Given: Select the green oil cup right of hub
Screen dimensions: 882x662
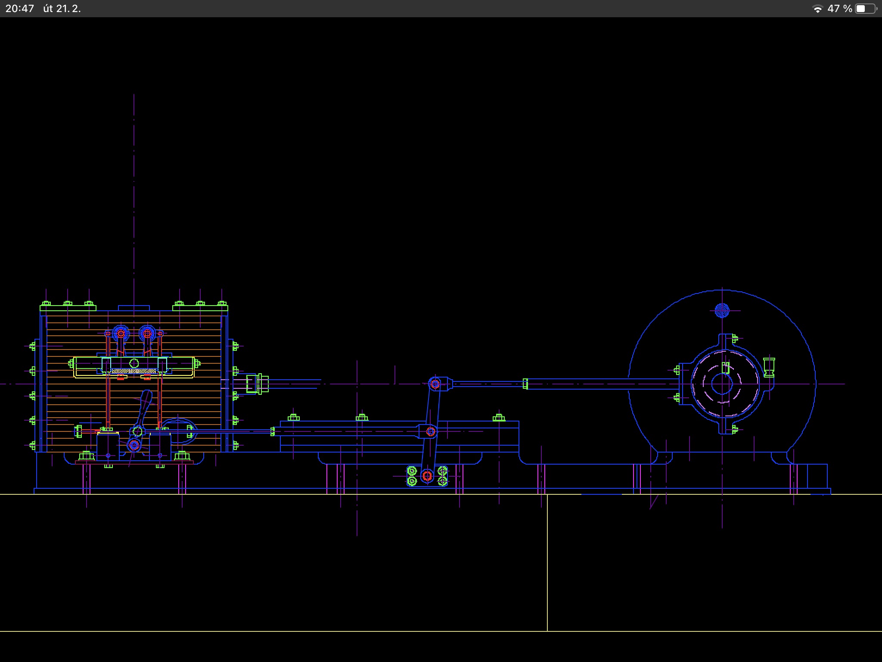Looking at the screenshot, I should tap(769, 368).
